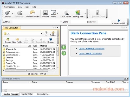Click the Browse icon

click(x=8, y=39)
